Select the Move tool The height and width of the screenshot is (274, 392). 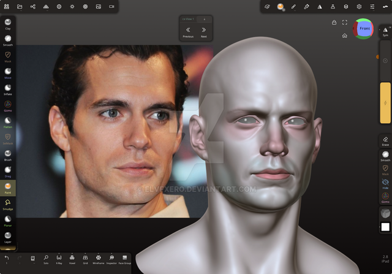click(x=8, y=74)
